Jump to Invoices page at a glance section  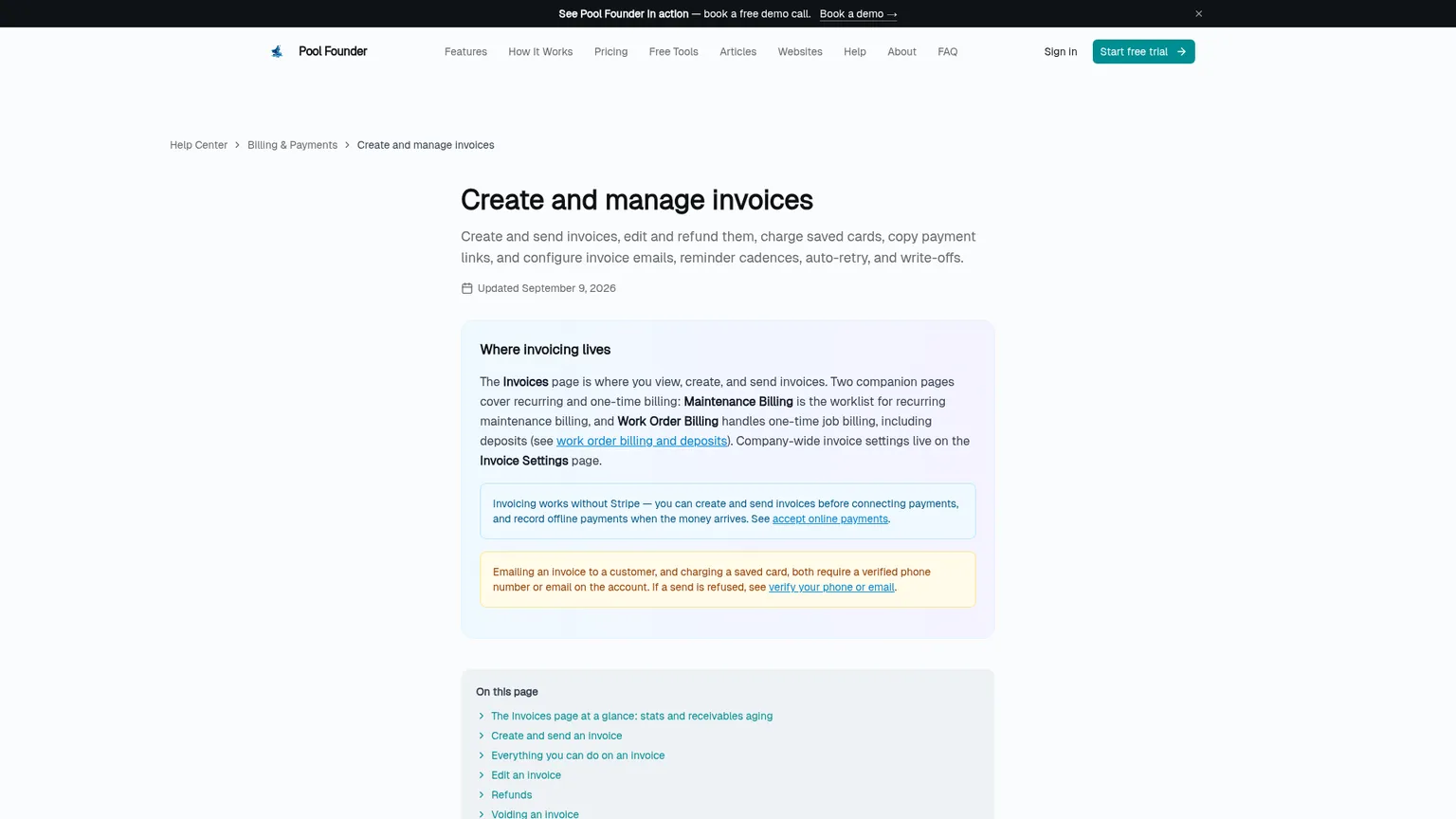[631, 716]
